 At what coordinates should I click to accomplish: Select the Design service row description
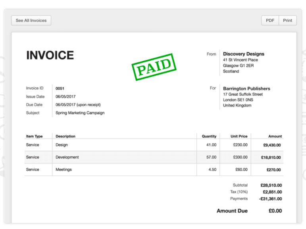coord(62,145)
